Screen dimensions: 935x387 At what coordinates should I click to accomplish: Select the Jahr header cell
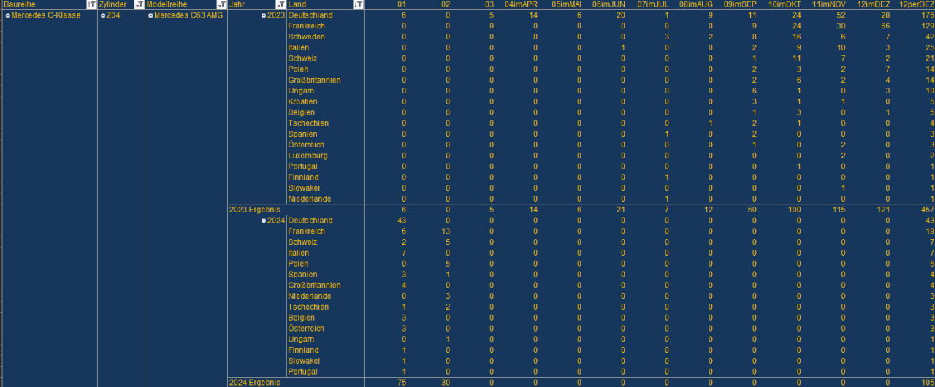pos(256,4)
